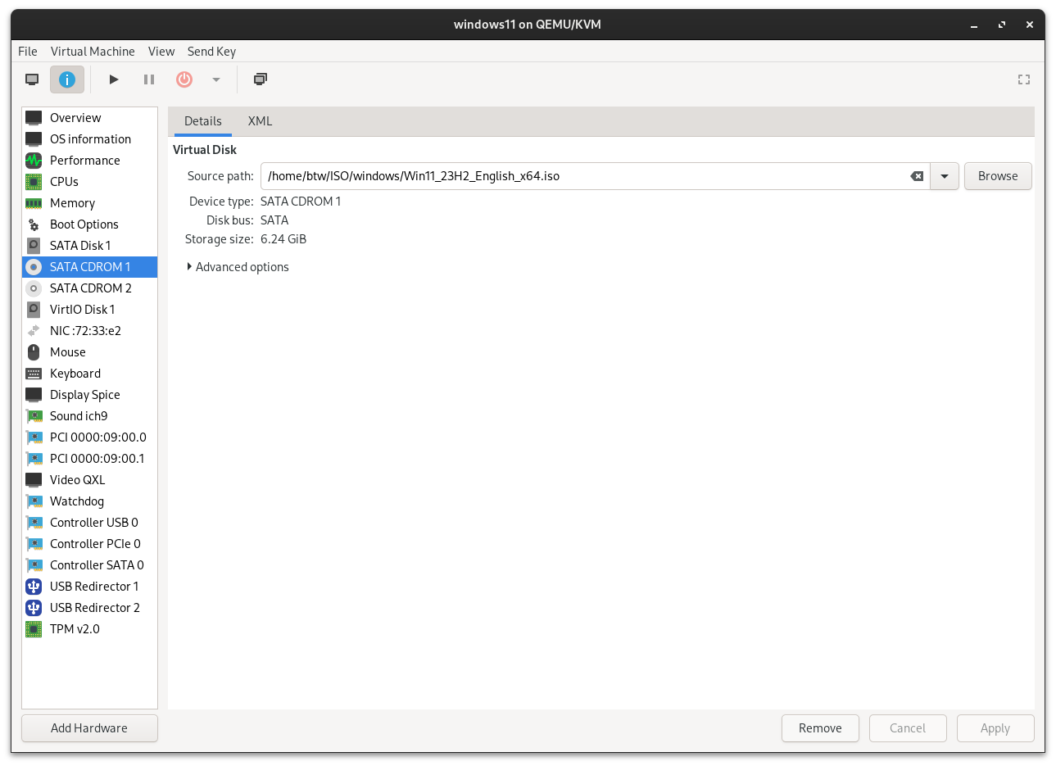This screenshot has height=766, width=1056.
Task: Select Controller SATA 0
Action: tap(89, 565)
